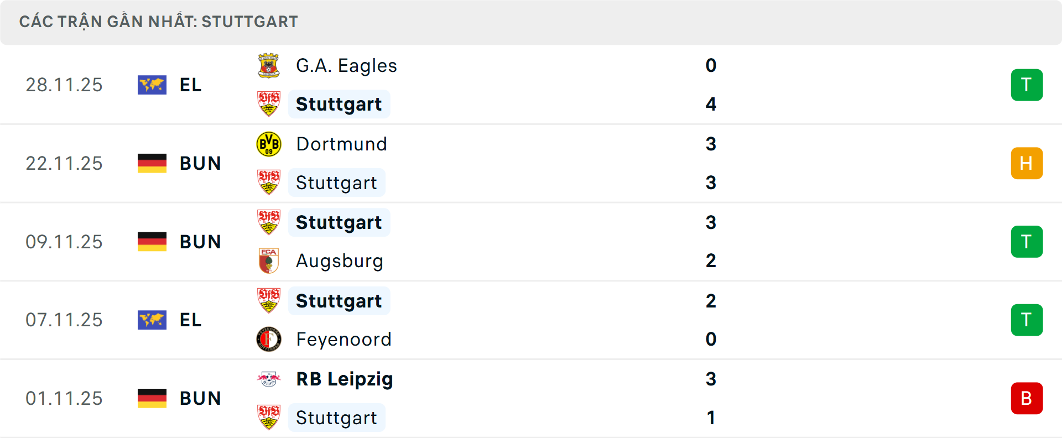Click the CÁC TRẬN GẦN NHẤT: STUTTGART header
The width and height of the screenshot is (1062, 438).
tap(159, 22)
